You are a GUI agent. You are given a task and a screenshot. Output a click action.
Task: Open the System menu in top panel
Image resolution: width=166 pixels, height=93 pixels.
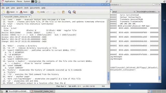click(27, 1)
